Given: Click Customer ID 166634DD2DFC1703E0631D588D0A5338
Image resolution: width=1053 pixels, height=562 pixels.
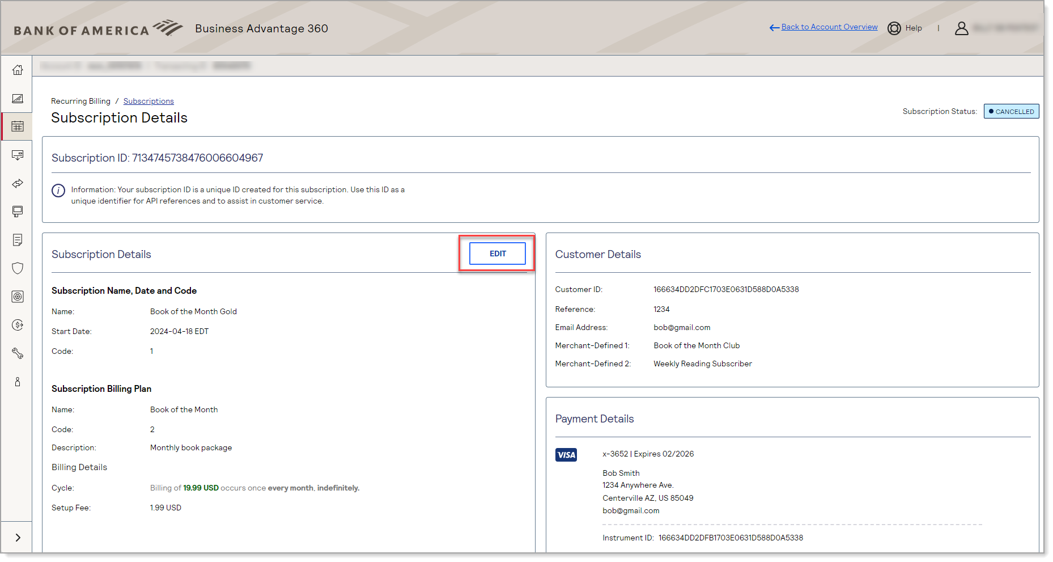Looking at the screenshot, I should coord(726,290).
